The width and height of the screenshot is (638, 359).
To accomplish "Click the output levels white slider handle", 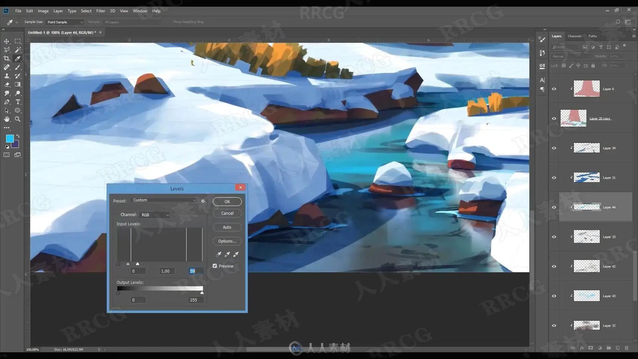I will [202, 293].
